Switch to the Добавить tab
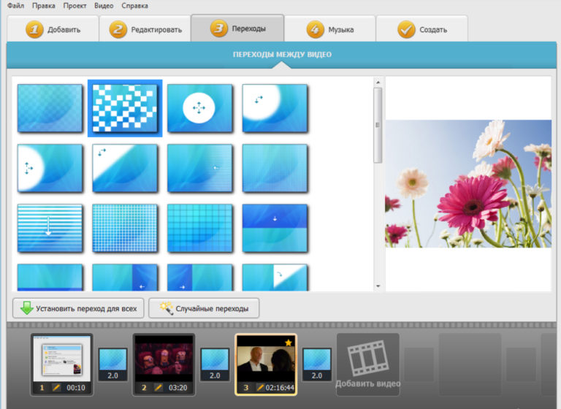The width and height of the screenshot is (561, 409). [53, 29]
